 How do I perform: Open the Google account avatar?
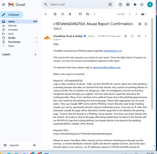point(150,5)
